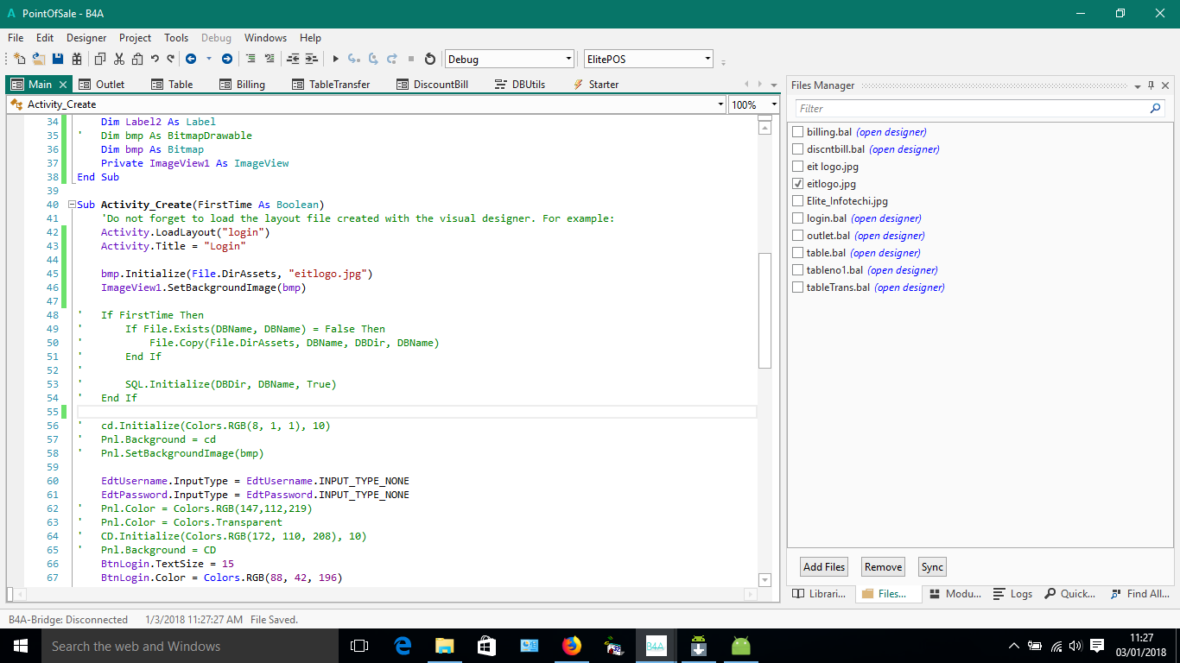Switch to the DBUtils module tab
1180x663 pixels.
[x=519, y=85]
